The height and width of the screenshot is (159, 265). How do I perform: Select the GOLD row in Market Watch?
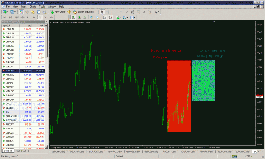click(x=23, y=104)
